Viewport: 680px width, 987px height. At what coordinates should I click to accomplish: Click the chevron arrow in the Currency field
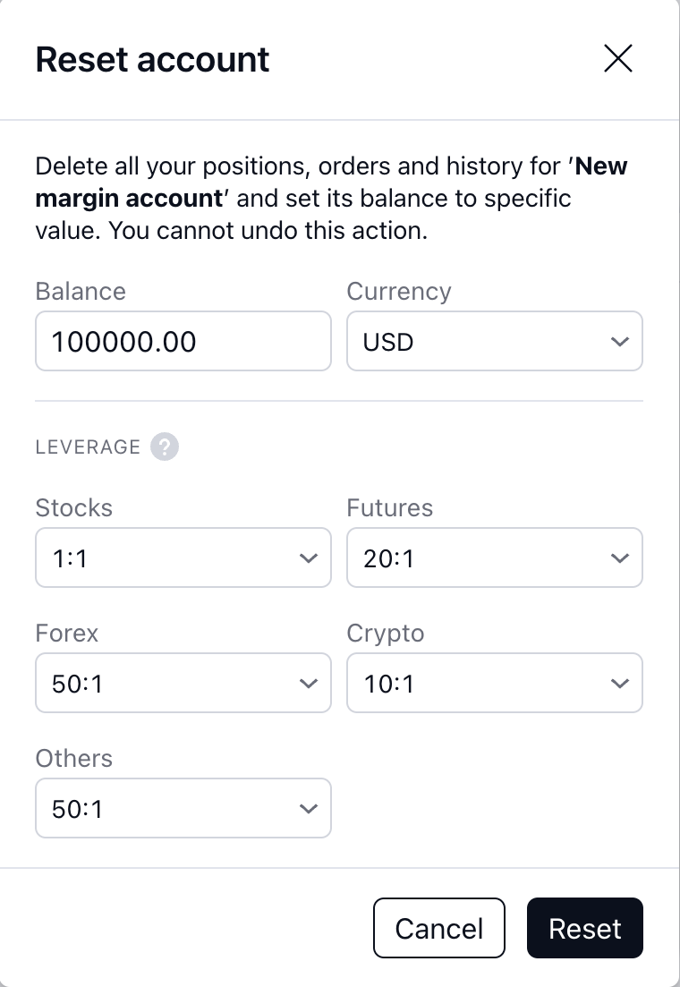(x=619, y=342)
